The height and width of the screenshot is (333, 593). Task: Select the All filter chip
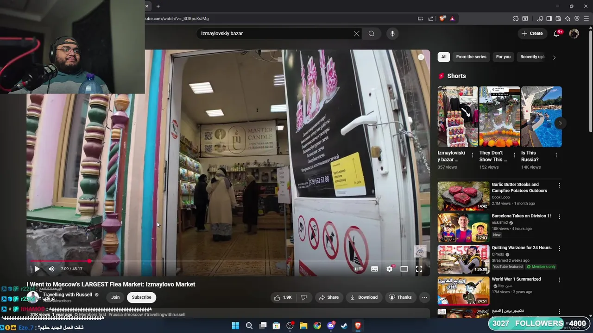coord(444,57)
